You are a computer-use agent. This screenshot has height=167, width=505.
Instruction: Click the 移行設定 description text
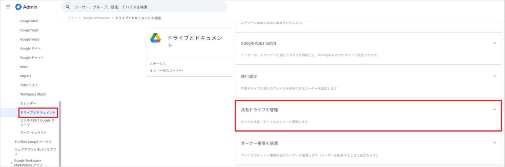(289, 88)
